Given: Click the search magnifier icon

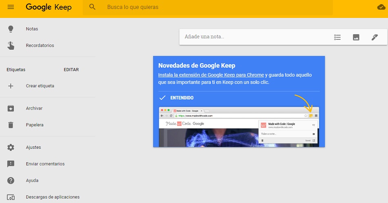Looking at the screenshot, I should coord(92,7).
